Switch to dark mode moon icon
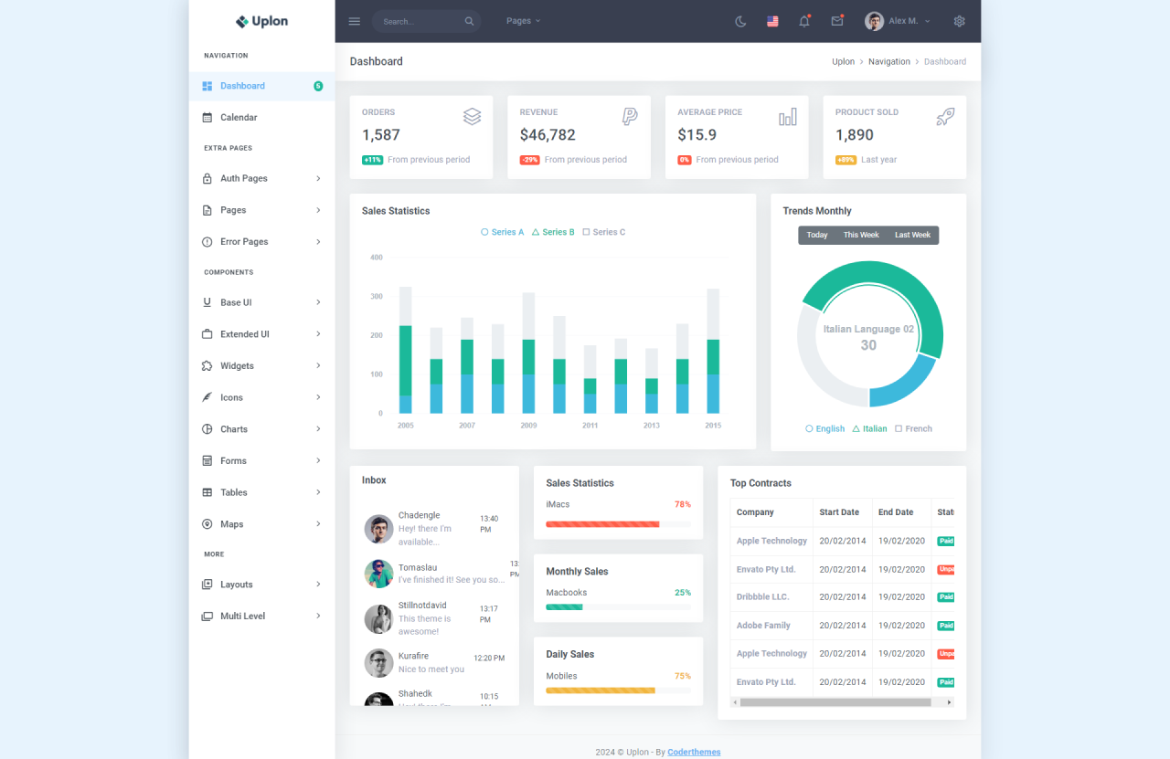This screenshot has height=759, width=1170. pyautogui.click(x=740, y=21)
